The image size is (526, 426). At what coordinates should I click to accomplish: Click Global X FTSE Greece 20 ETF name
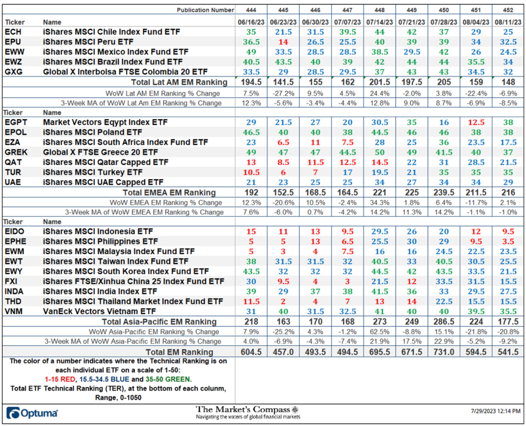point(100,153)
